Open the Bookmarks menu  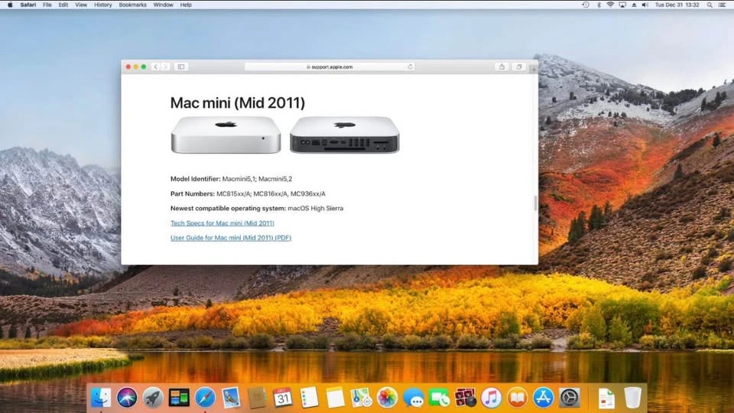coord(132,5)
